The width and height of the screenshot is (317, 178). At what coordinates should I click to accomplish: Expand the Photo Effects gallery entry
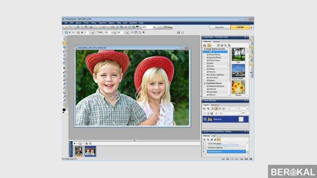pos(207,55)
